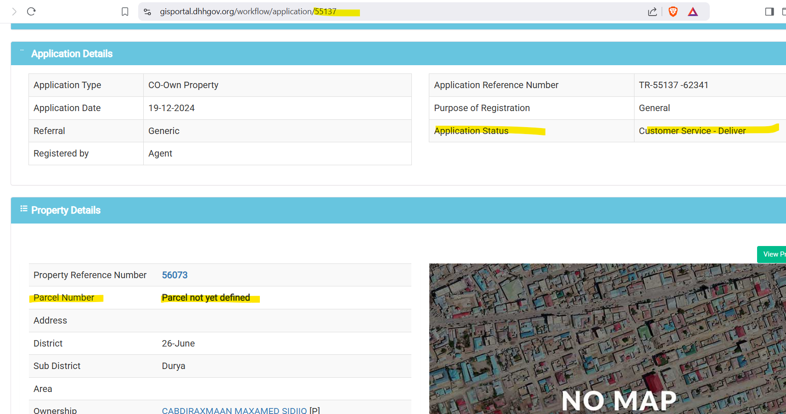Click the share page icon
Screen dimensions: 786x414
point(652,11)
